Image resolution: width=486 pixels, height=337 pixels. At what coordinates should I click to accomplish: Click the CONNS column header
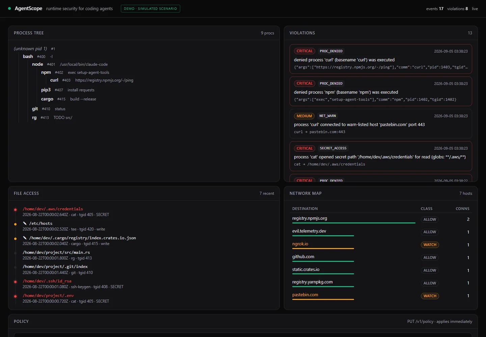[x=462, y=209]
